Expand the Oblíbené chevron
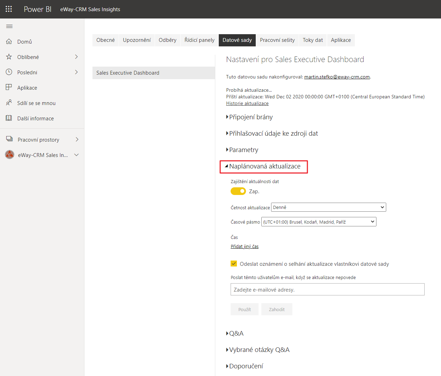This screenshot has width=441, height=376. [x=76, y=57]
